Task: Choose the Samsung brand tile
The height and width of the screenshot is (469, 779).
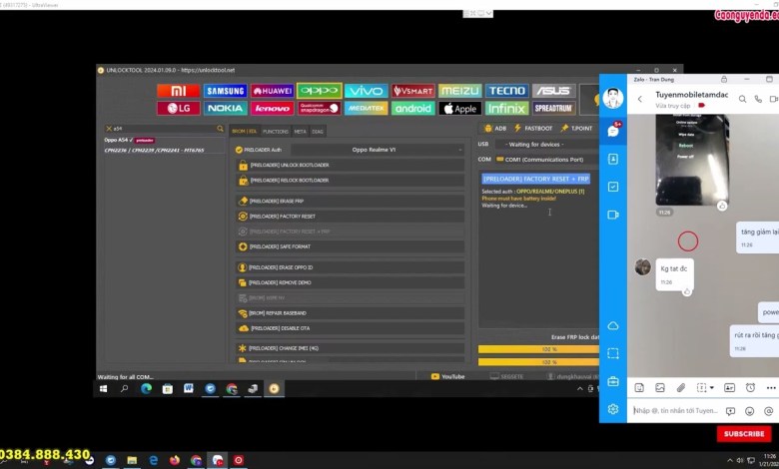Action: pyautogui.click(x=225, y=91)
